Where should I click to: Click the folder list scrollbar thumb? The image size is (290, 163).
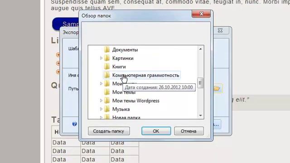click(x=200, y=83)
